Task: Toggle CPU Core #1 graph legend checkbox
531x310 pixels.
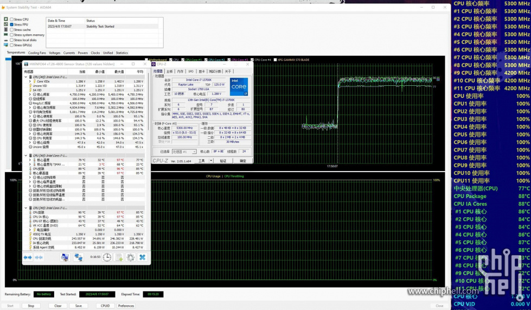Action: click(183, 60)
